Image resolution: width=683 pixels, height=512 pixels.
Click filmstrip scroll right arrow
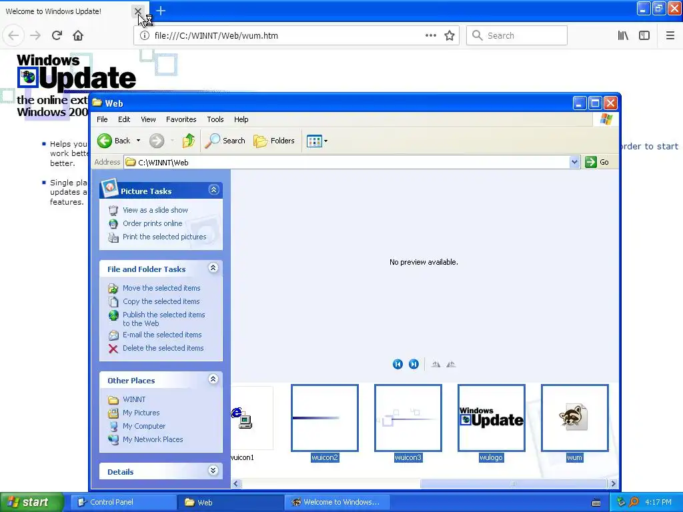pos(614,483)
